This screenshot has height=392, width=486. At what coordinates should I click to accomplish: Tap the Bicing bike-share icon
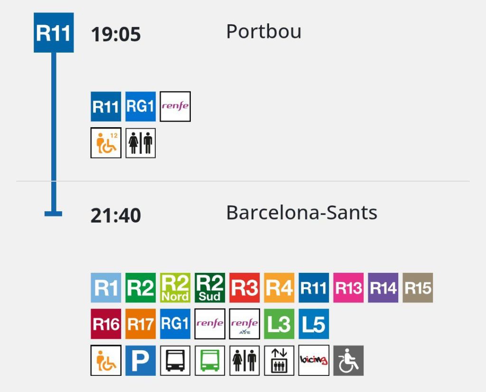point(314,360)
